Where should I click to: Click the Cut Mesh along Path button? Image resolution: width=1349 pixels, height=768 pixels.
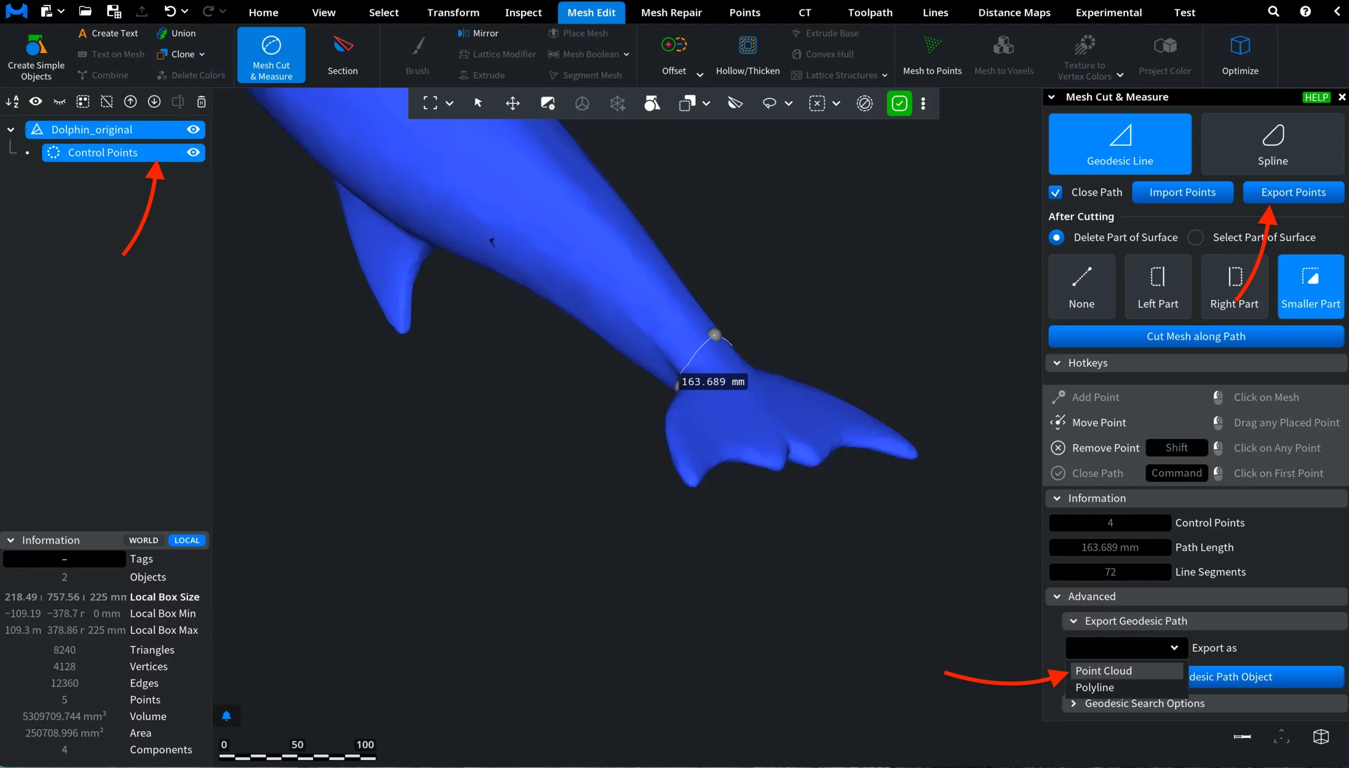pos(1195,336)
